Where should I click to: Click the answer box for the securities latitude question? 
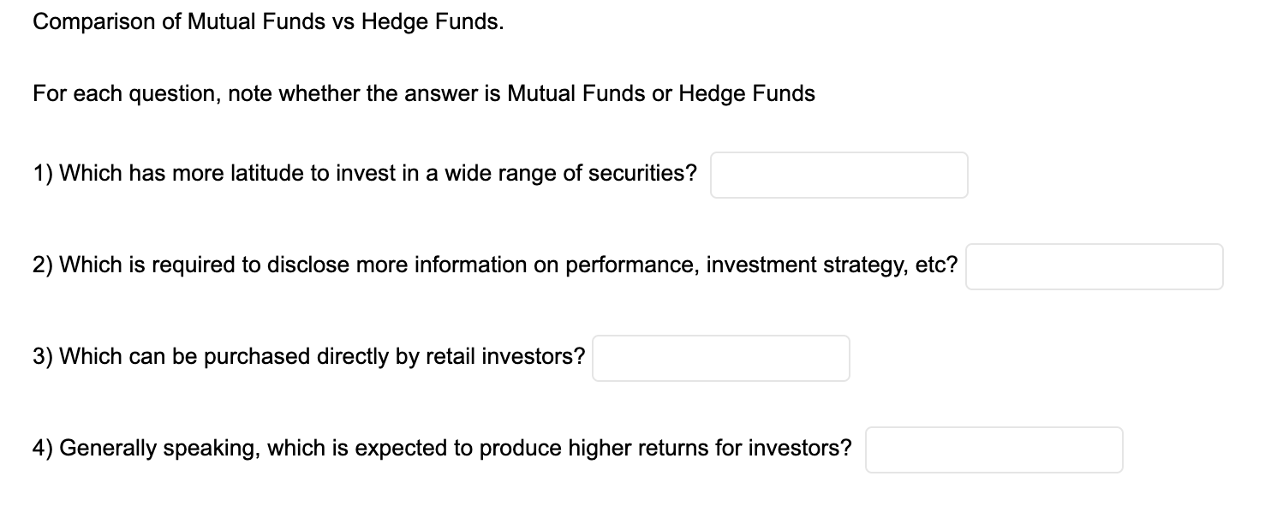click(x=839, y=175)
